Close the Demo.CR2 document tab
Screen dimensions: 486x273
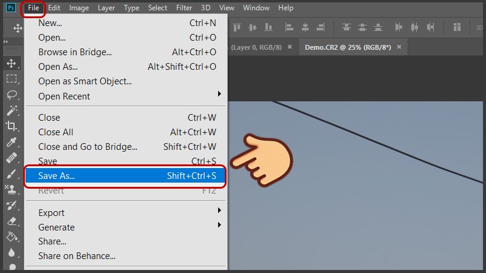[x=399, y=47]
